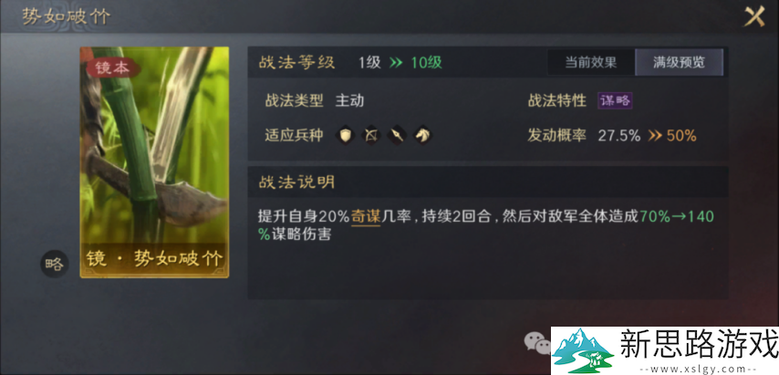Tap the 镜·势如破竹 card name banner
The image size is (779, 375).
[154, 259]
